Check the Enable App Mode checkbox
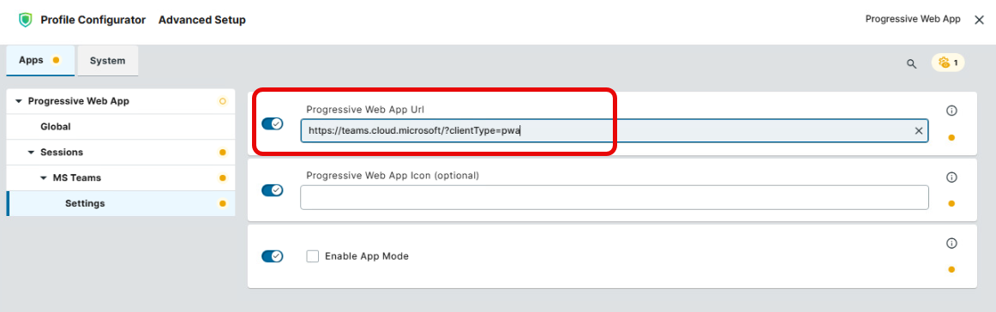Viewport: 996px width, 312px height. [x=312, y=256]
